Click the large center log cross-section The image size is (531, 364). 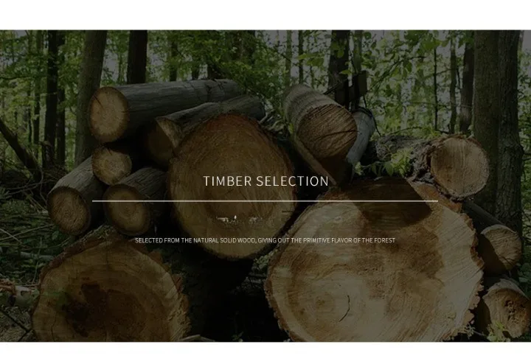coord(233,186)
